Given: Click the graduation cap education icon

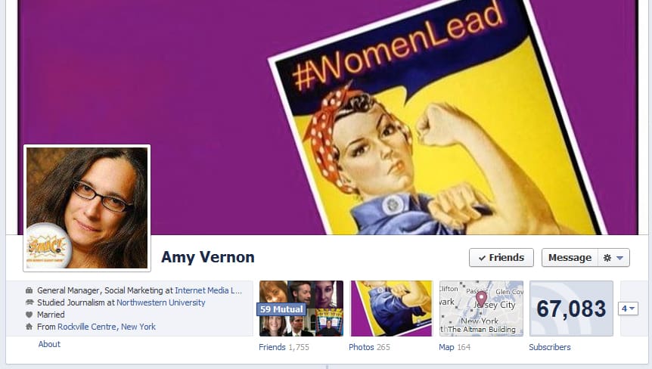Looking at the screenshot, I should pyautogui.click(x=29, y=302).
